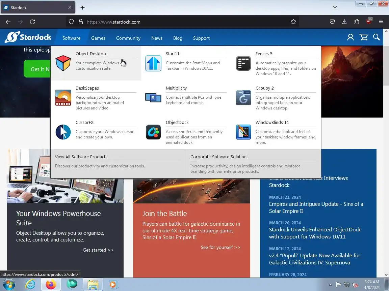The height and width of the screenshot is (291, 389).
Task: Click the WindowBlinds 11 title link
Action: coord(272,123)
